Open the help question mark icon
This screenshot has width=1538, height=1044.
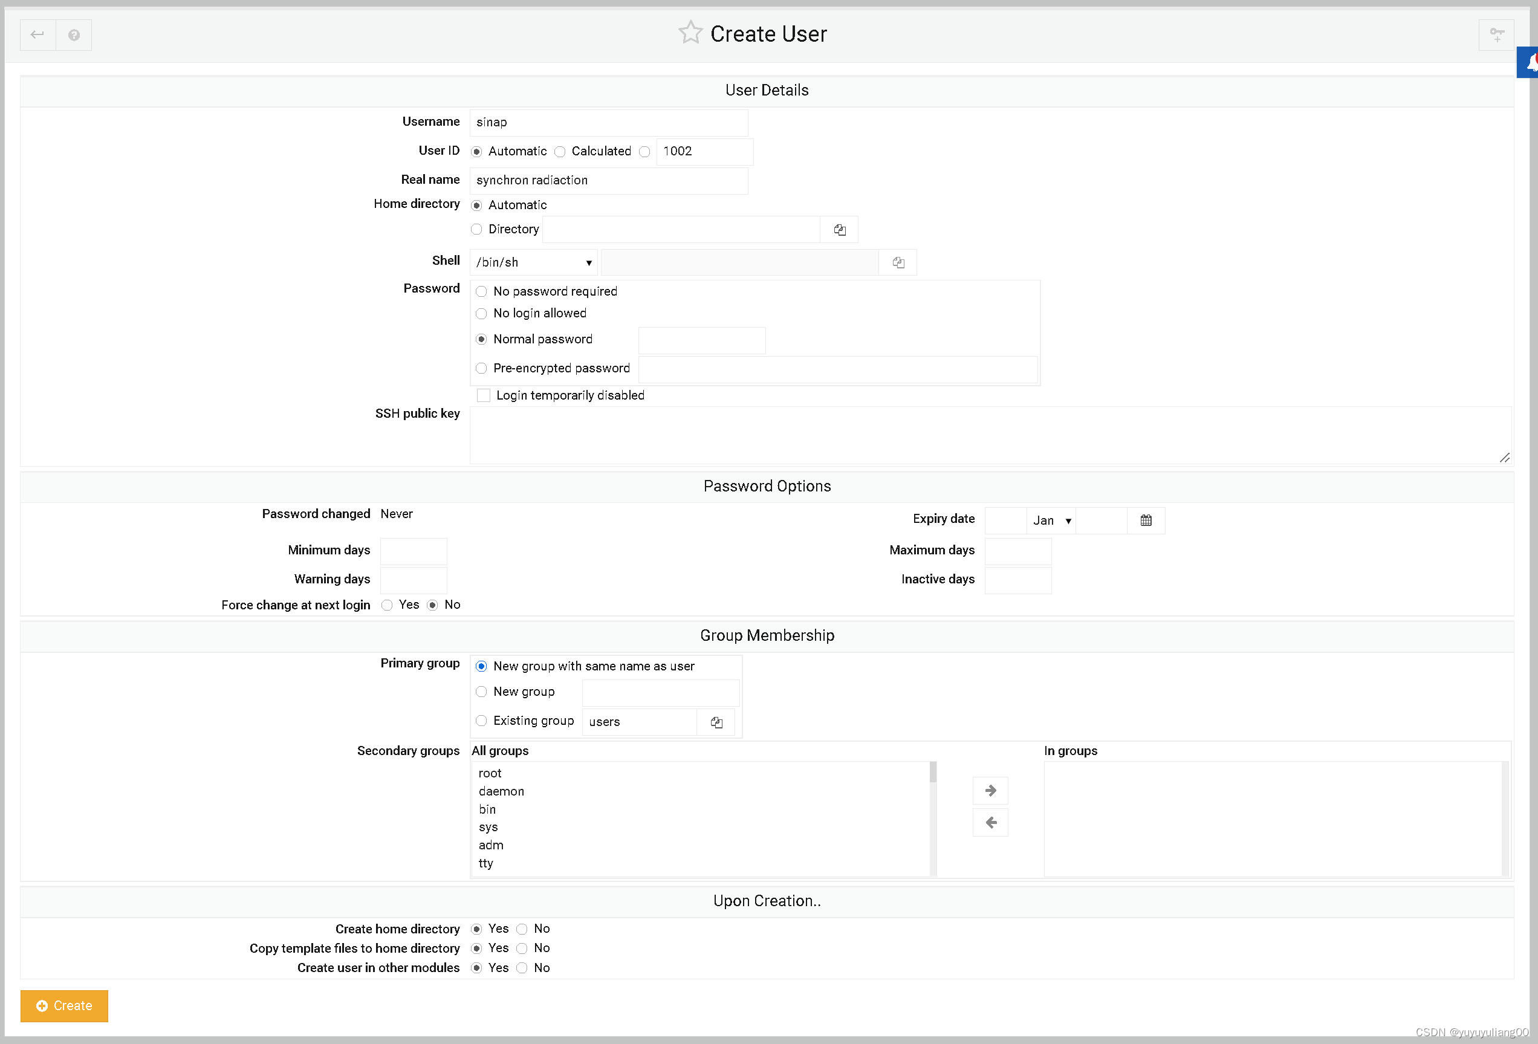74,35
